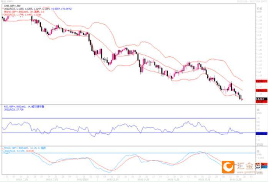Image resolution: width=268 pixels, height=182 pixels.
Task: Click the MACD zero horizontal line
Action: point(129,153)
